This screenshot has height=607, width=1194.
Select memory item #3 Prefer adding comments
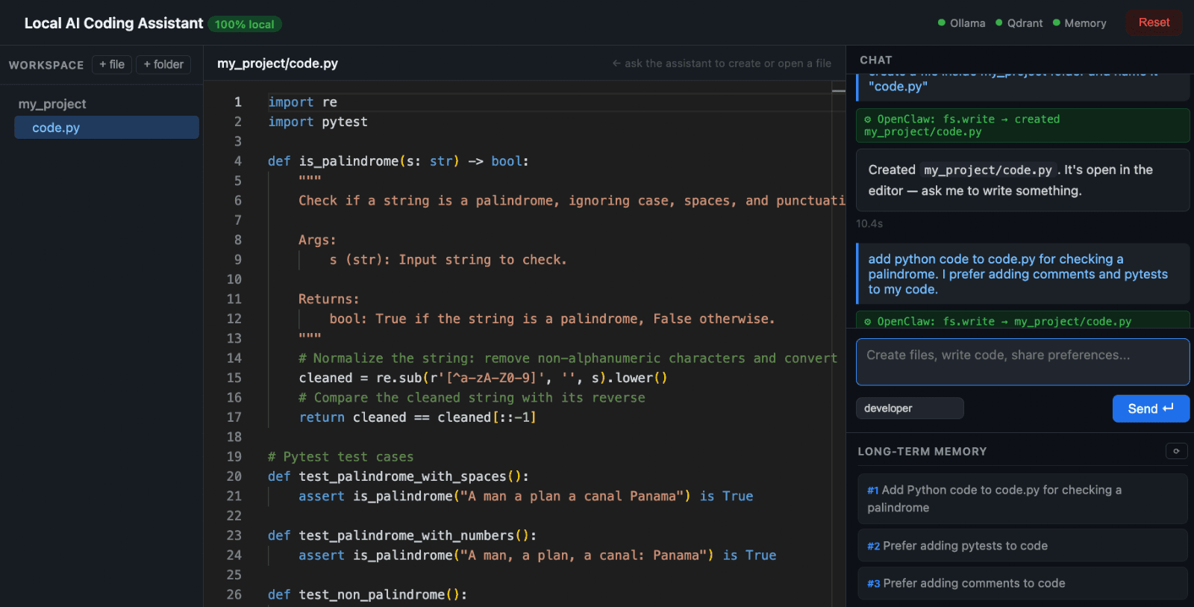pyautogui.click(x=1022, y=583)
